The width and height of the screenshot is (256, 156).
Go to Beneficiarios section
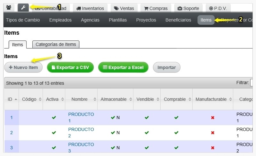pyautogui.click(x=178, y=20)
